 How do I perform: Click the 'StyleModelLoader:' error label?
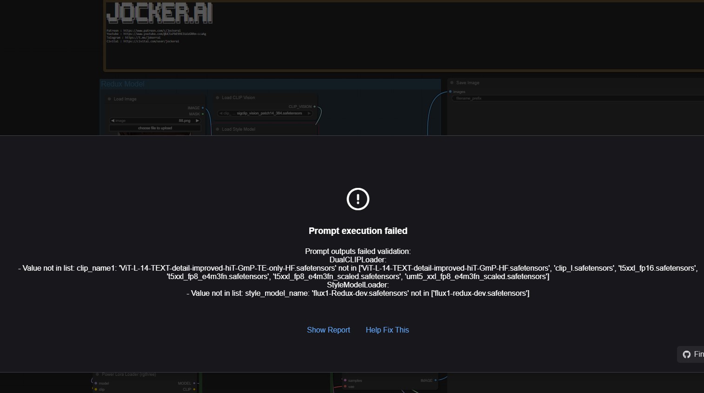click(x=358, y=285)
